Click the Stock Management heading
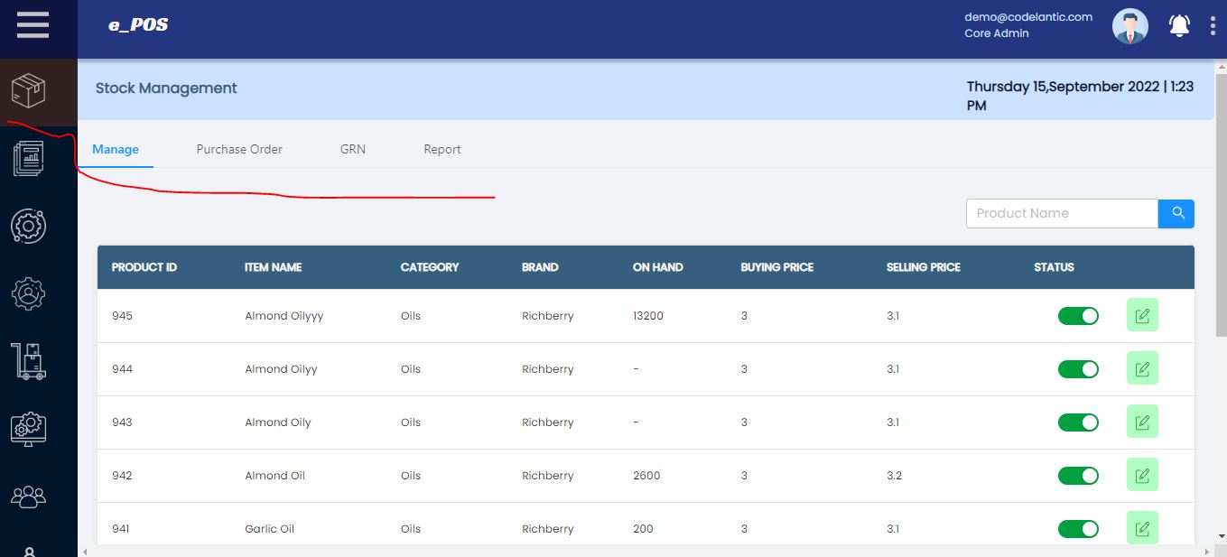The width and height of the screenshot is (1227, 557). pyautogui.click(x=166, y=88)
